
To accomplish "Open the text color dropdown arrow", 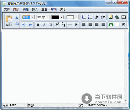I will [x=61, y=17].
